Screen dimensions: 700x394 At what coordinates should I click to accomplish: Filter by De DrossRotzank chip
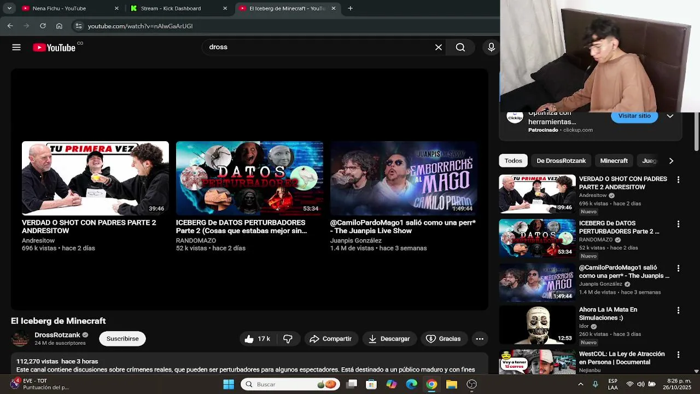pos(561,160)
